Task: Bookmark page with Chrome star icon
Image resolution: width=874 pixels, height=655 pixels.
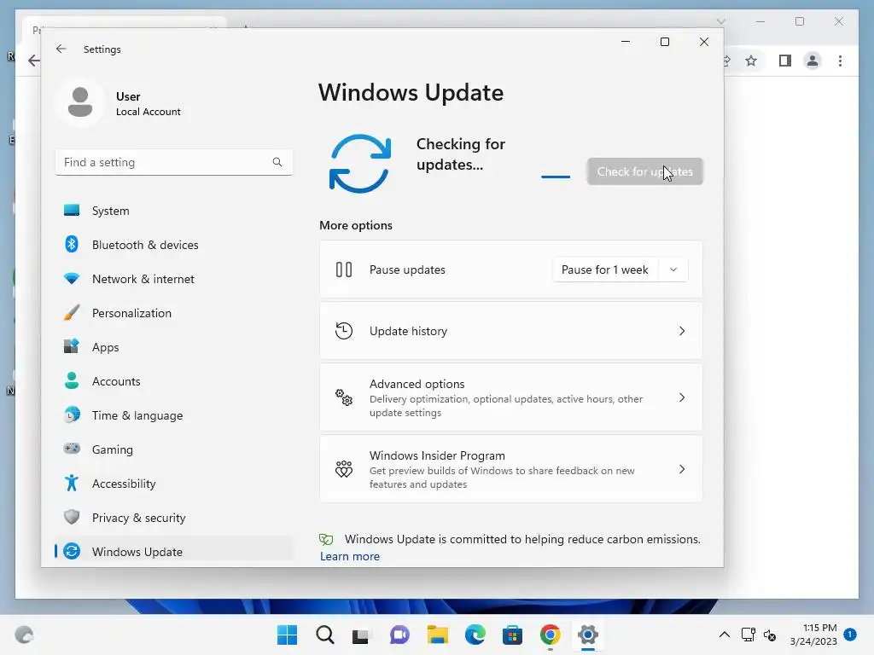Action: point(751,61)
